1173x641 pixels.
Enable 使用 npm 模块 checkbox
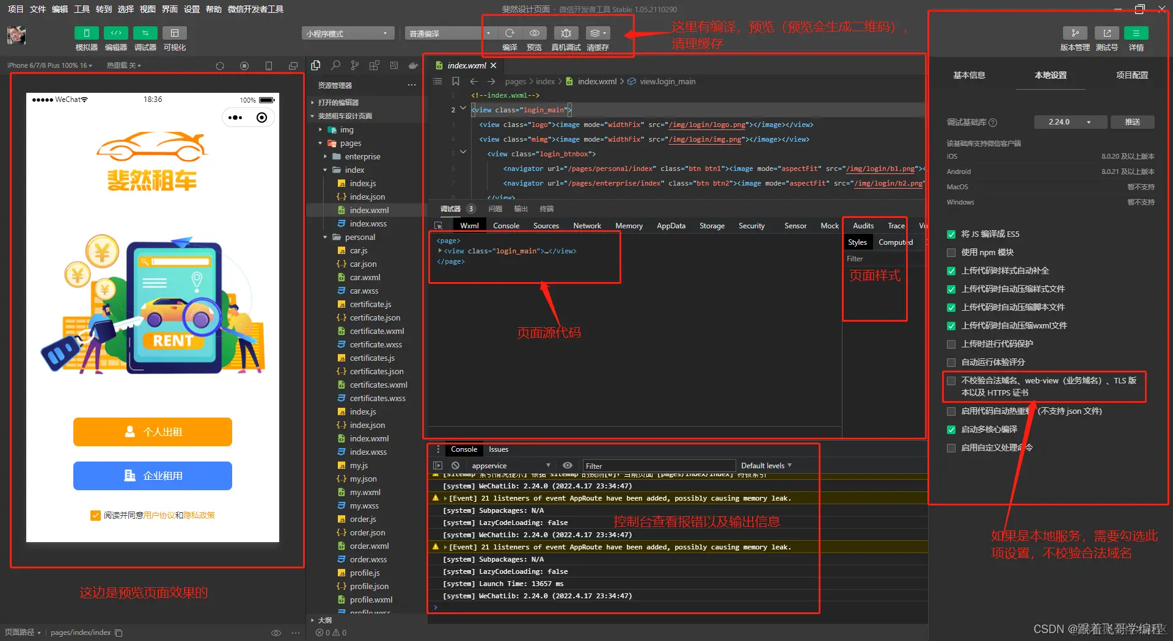(951, 253)
